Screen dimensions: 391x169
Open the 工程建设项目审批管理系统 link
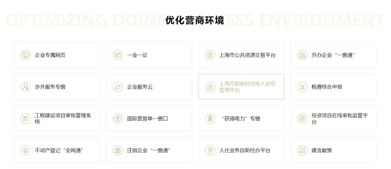pyautogui.click(x=63, y=119)
